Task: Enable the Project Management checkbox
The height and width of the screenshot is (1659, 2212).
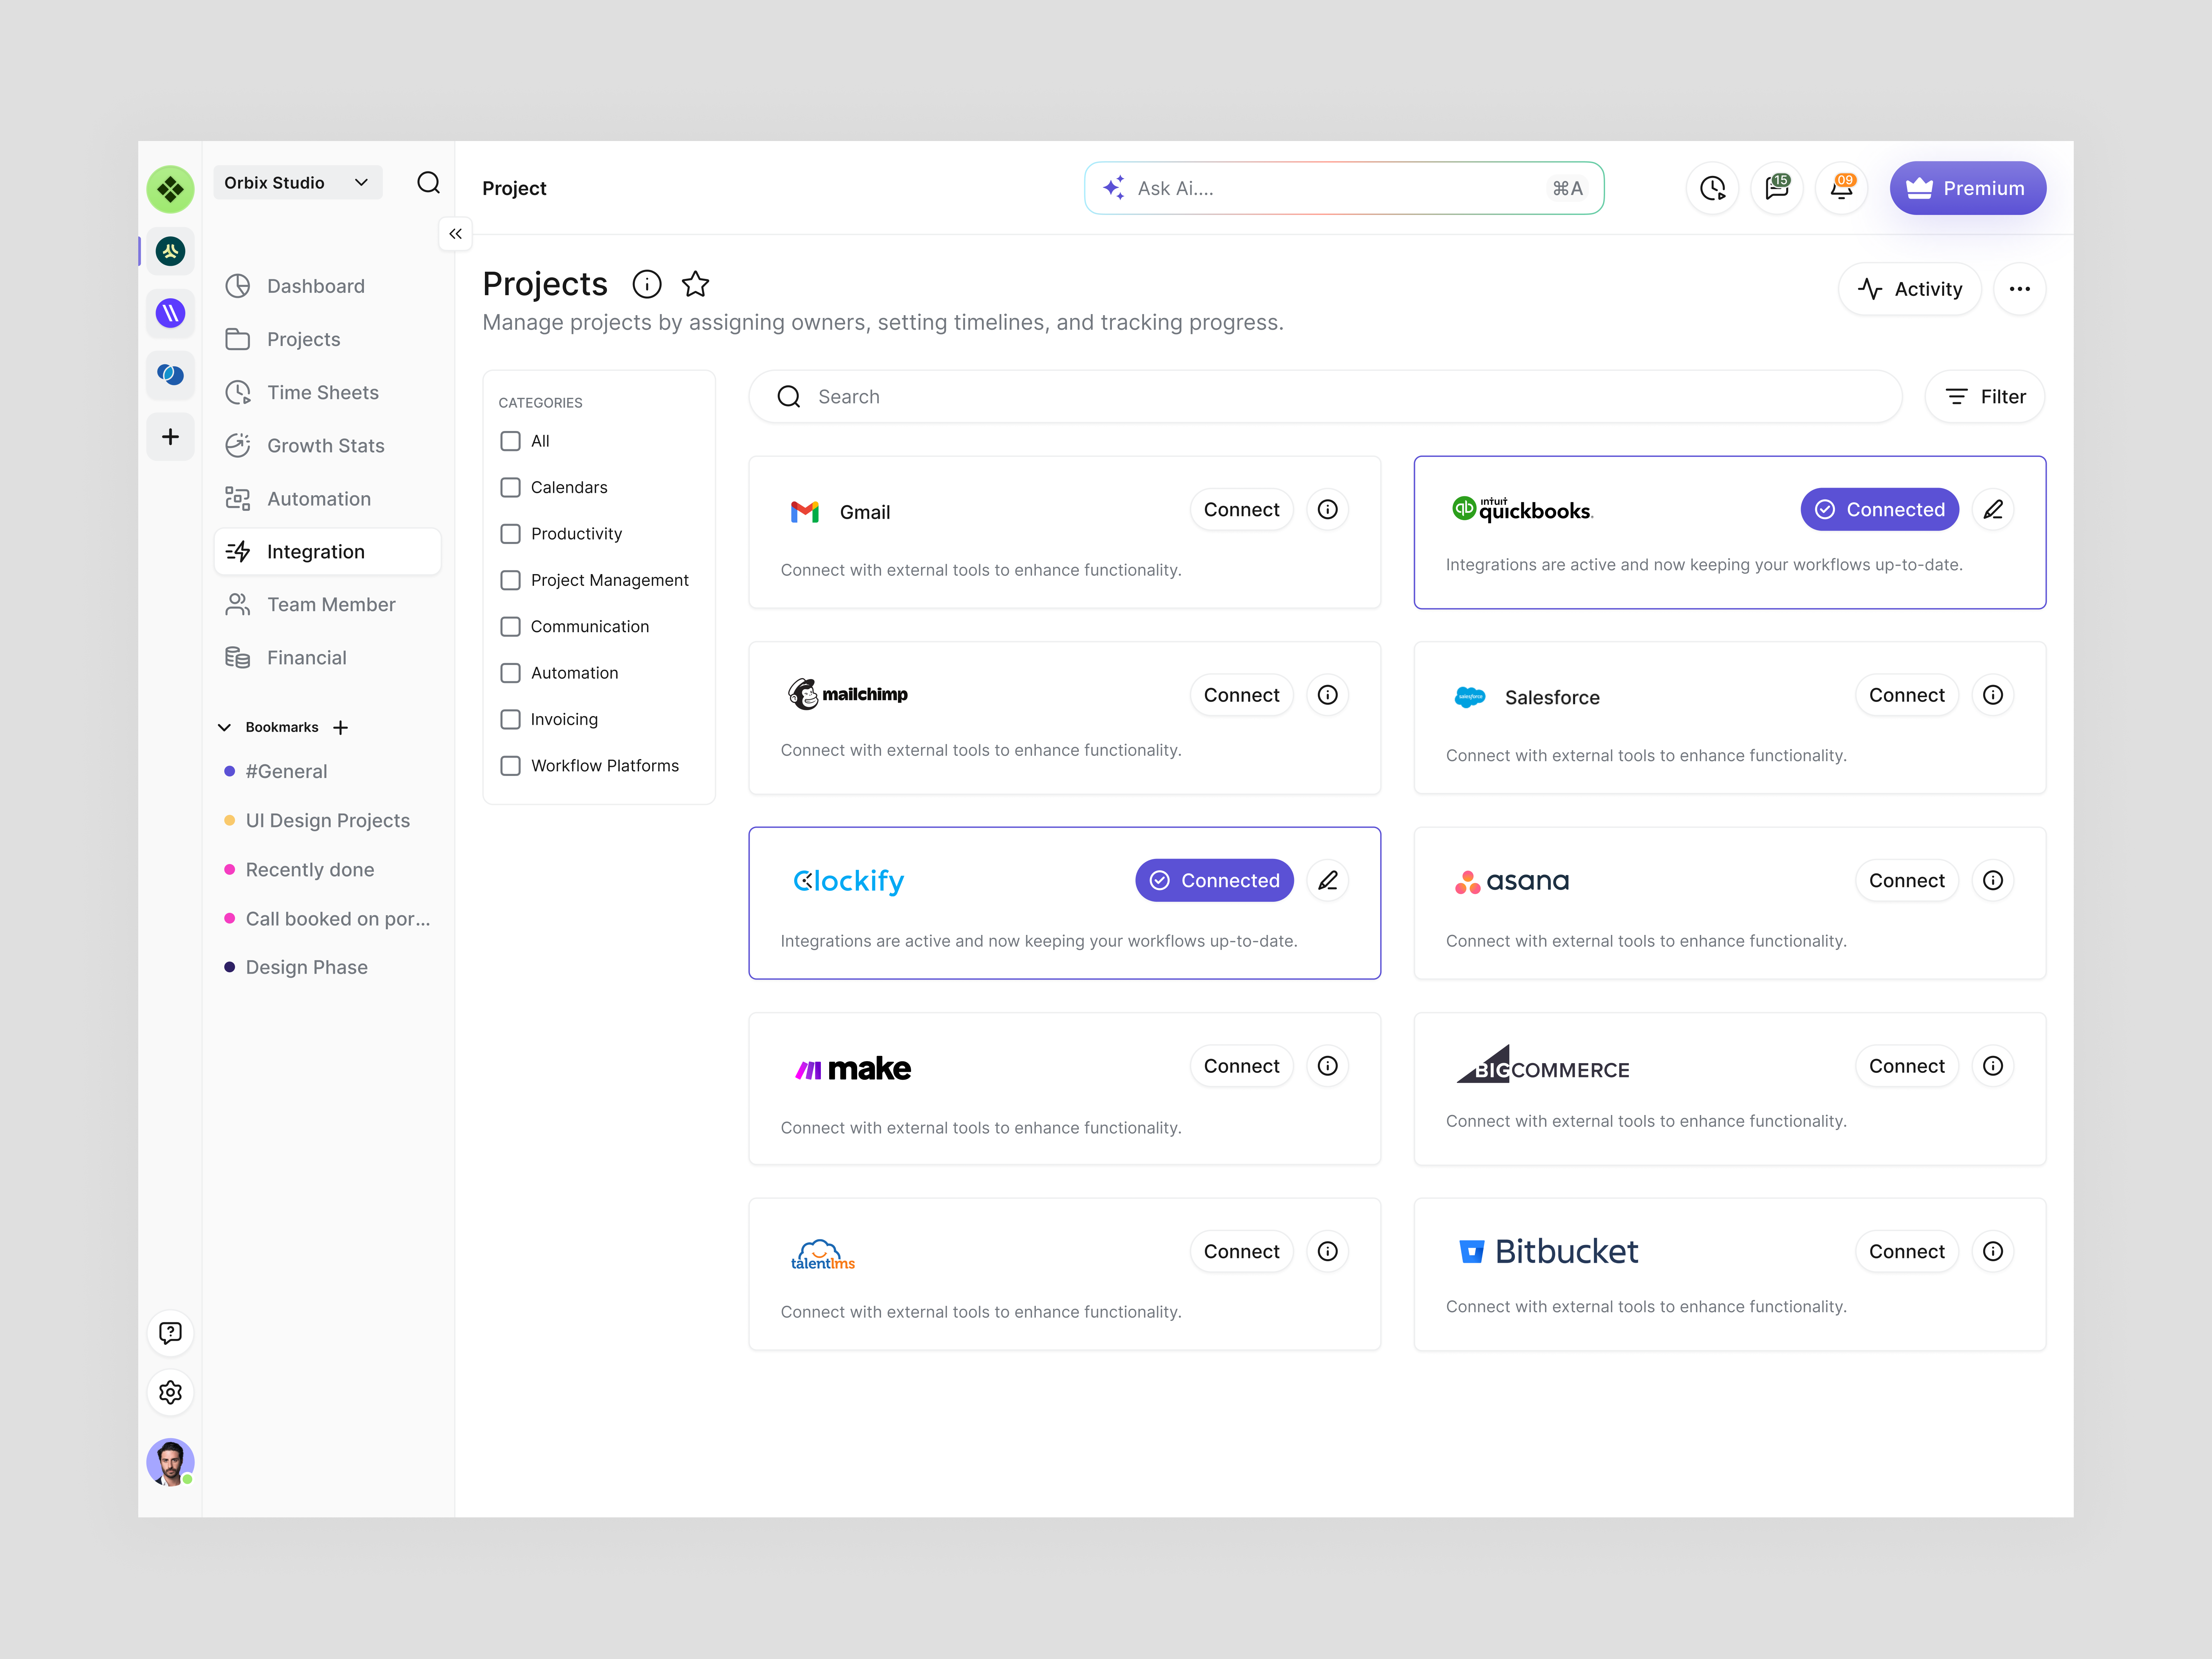Action: point(510,580)
